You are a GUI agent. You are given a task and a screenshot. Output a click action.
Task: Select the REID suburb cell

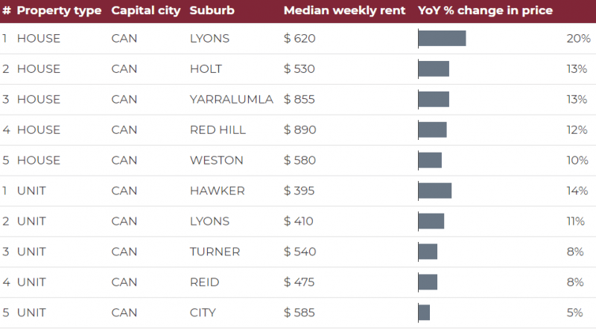point(204,282)
